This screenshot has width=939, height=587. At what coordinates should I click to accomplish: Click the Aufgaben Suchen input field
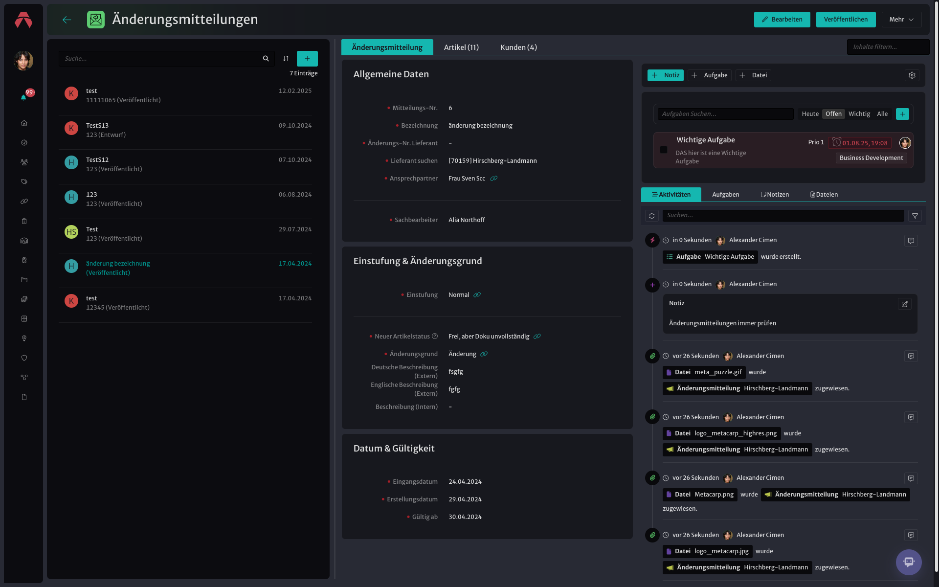(725, 114)
